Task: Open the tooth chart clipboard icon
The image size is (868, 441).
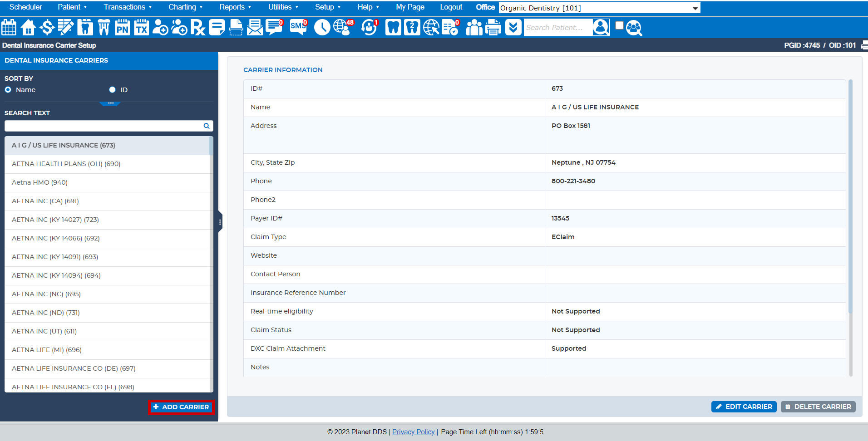Action: 85,28
